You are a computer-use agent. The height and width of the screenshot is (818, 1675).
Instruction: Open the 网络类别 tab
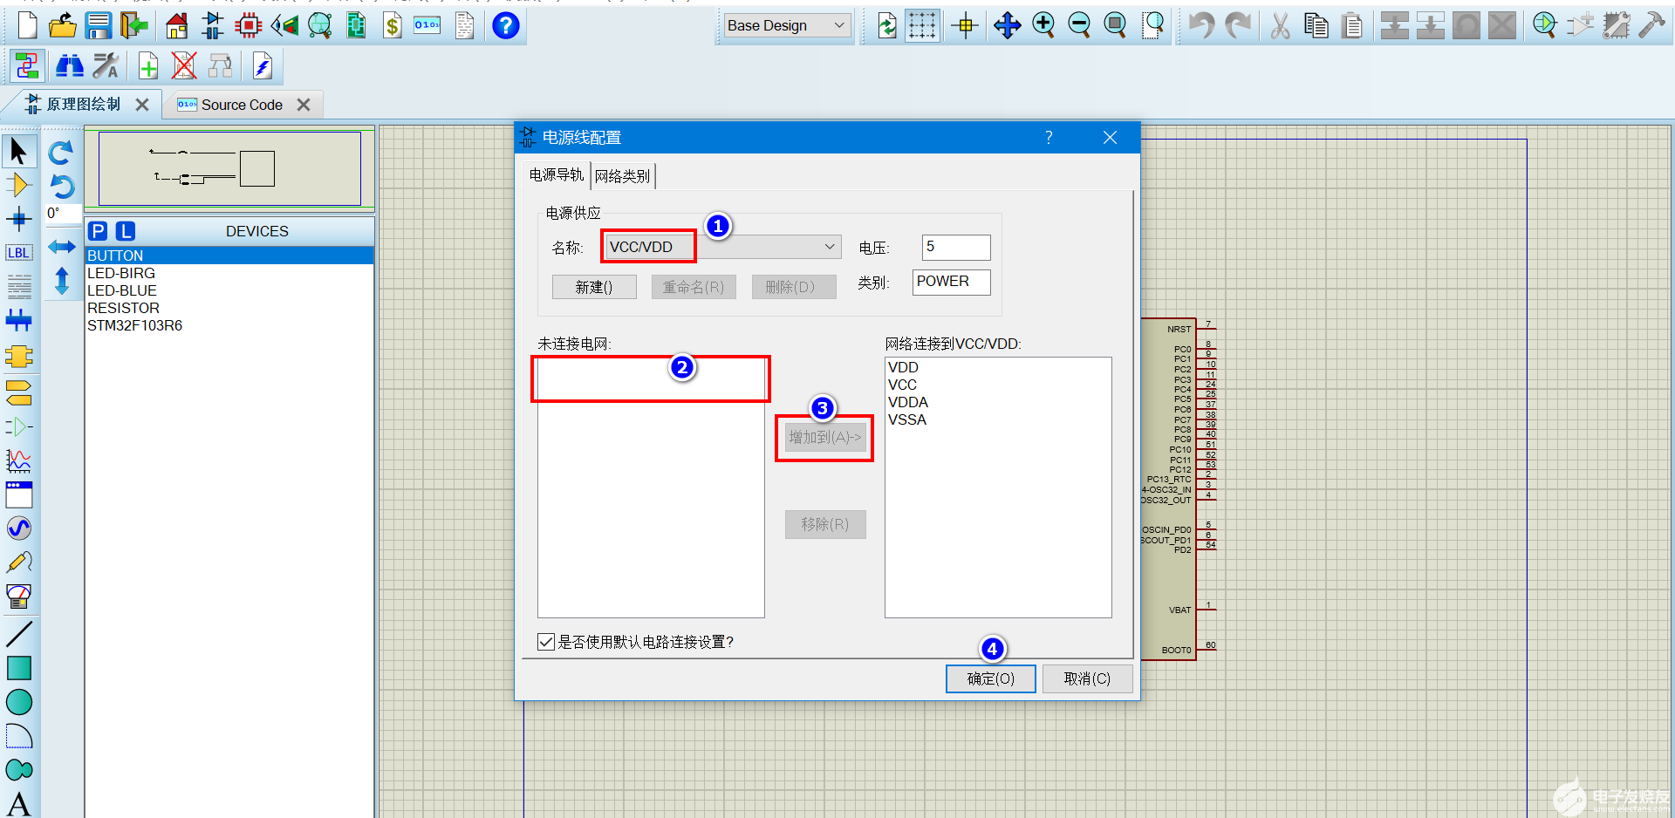pos(622,176)
